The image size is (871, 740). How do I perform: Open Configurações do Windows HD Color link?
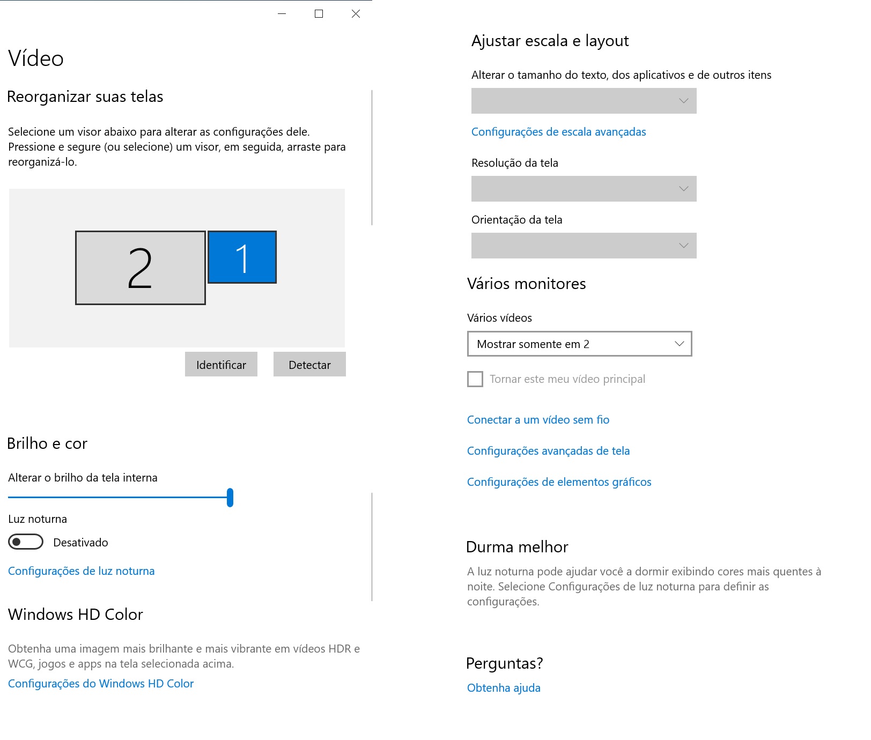pyautogui.click(x=101, y=684)
